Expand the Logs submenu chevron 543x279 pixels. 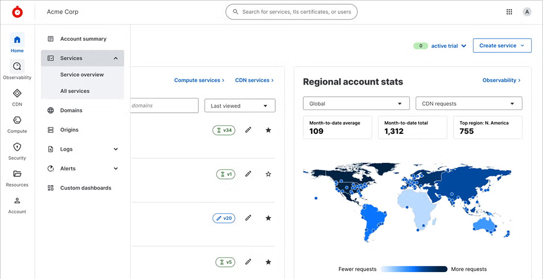click(116, 149)
